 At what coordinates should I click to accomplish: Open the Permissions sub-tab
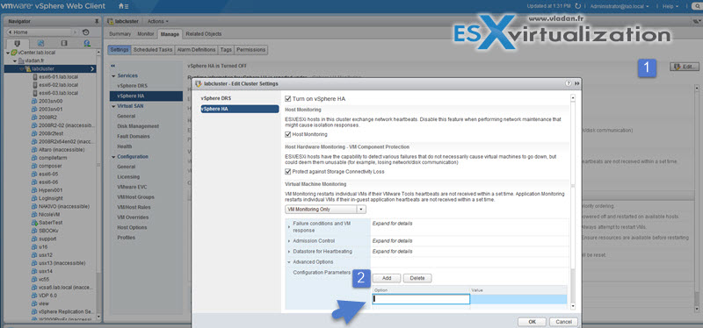pyautogui.click(x=251, y=50)
